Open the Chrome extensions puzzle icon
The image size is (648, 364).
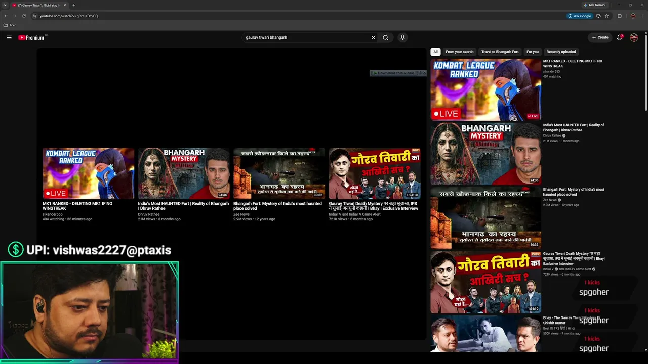click(x=620, y=16)
